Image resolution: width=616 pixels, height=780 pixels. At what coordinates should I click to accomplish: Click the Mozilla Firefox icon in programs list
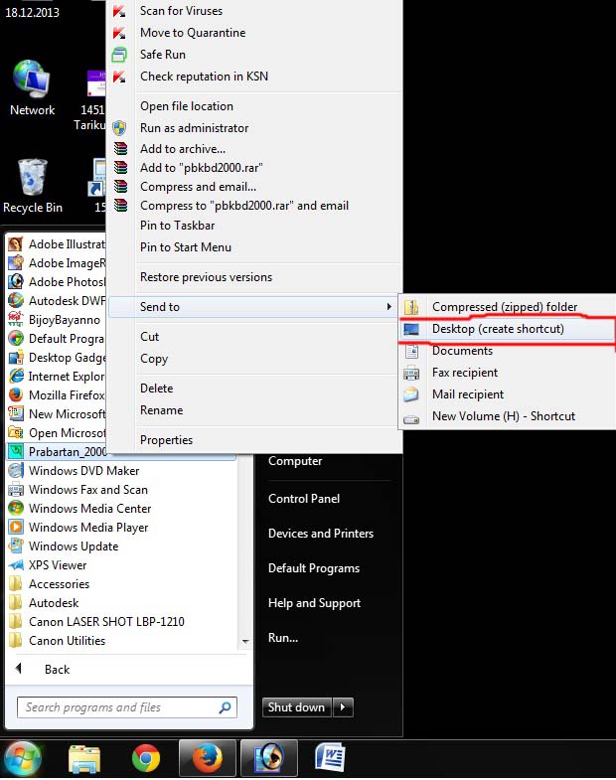(x=16, y=395)
